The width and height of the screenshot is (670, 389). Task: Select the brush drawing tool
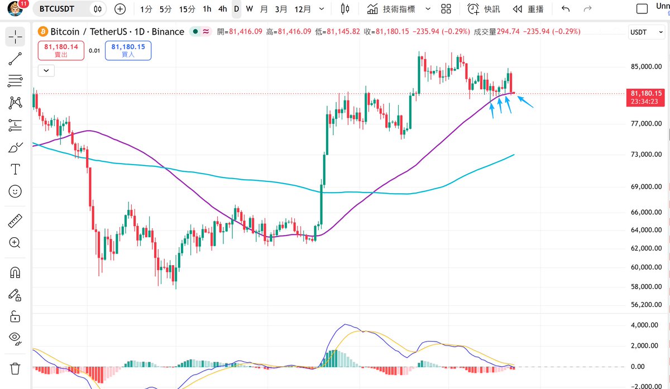[15, 147]
